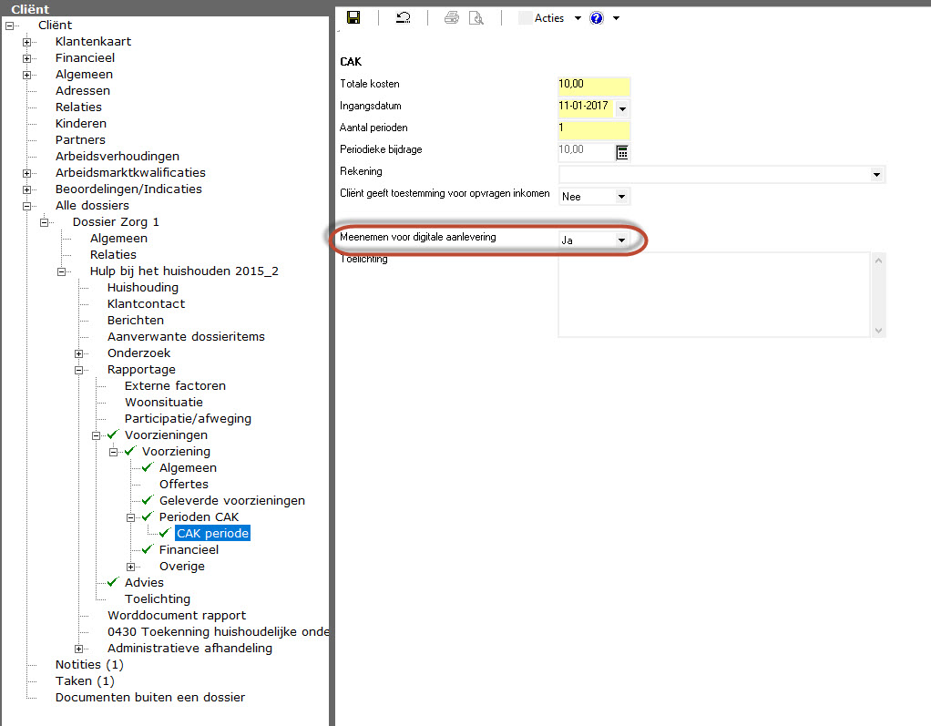Select Geleverde voorzieningen in the tree
Screen dimensions: 931x726
(x=231, y=501)
